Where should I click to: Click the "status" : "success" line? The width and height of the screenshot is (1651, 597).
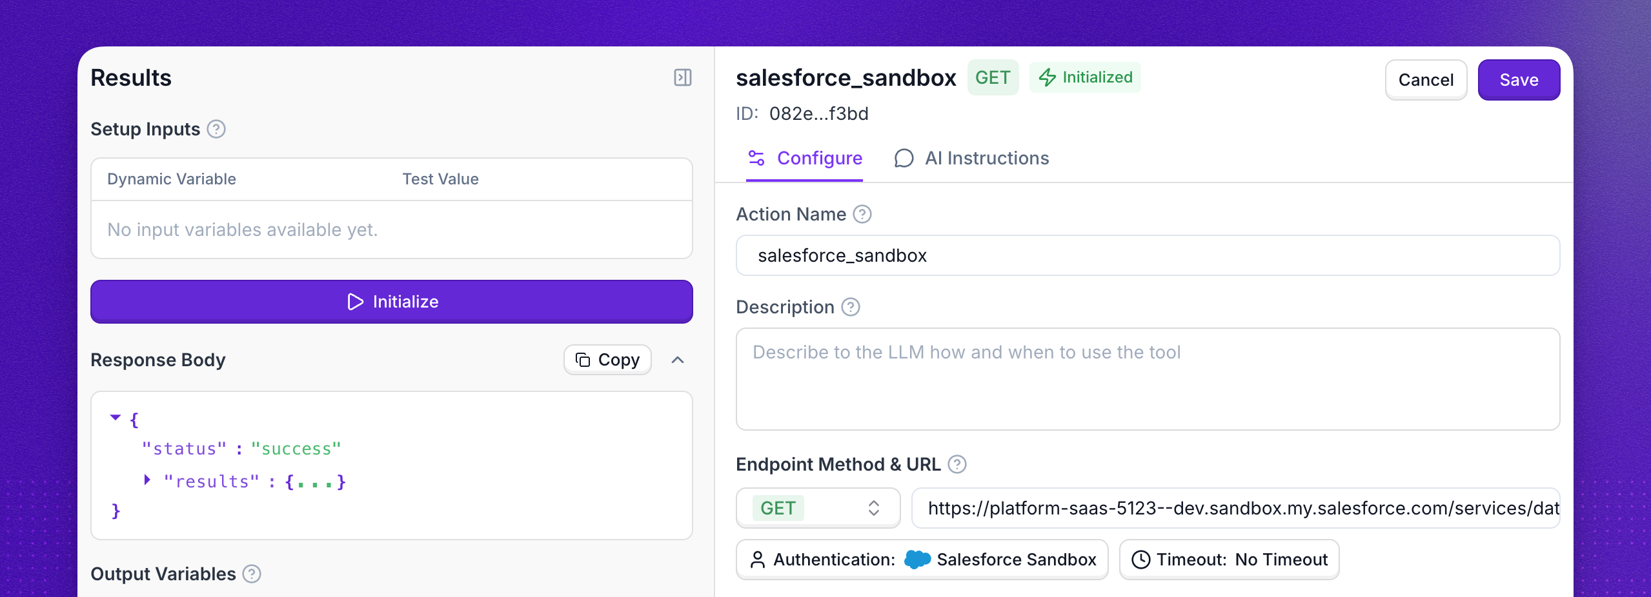coord(241,449)
